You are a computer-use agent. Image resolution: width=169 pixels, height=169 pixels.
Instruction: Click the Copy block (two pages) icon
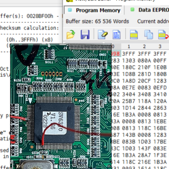pos(149,35)
